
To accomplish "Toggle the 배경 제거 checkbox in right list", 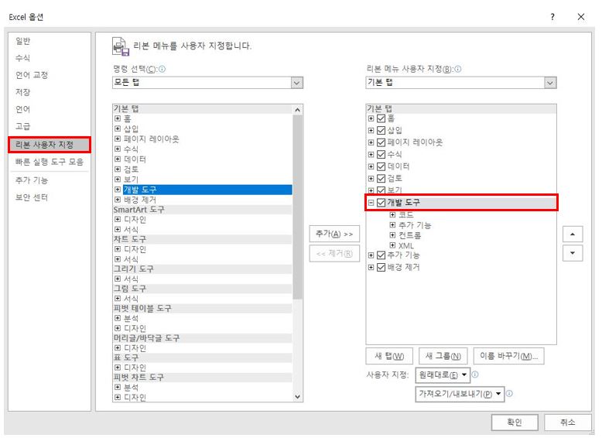I will click(x=381, y=267).
